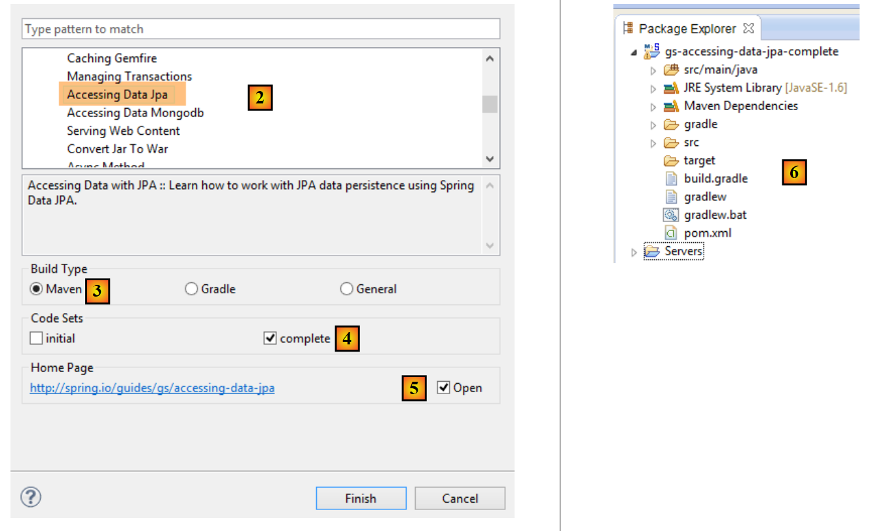The width and height of the screenshot is (872, 531).
Task: Click the help question mark icon
Action: pos(31,498)
